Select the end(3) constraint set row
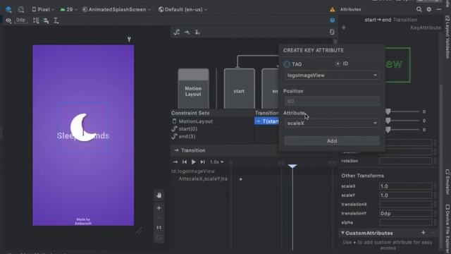Screen dimensions: 451x254 (212, 136)
